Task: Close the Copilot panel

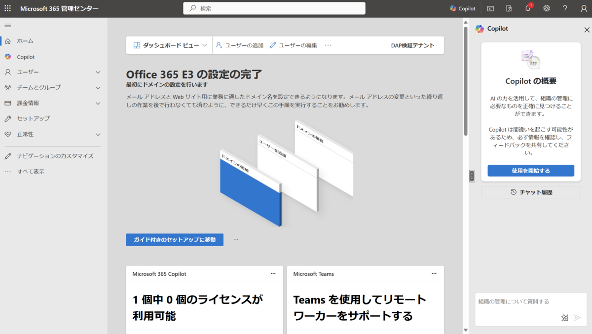Action: click(587, 30)
